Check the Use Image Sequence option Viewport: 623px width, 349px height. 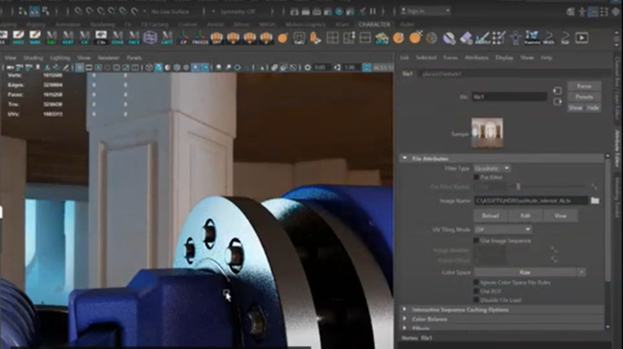coord(476,241)
